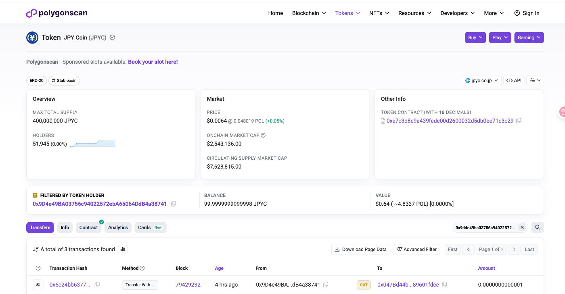
Task: Click the Sign In user icon
Action: pyautogui.click(x=517, y=13)
